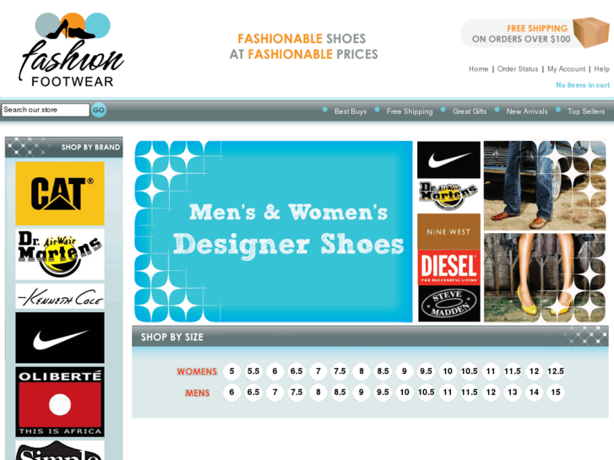View New Arrivals

coord(527,111)
